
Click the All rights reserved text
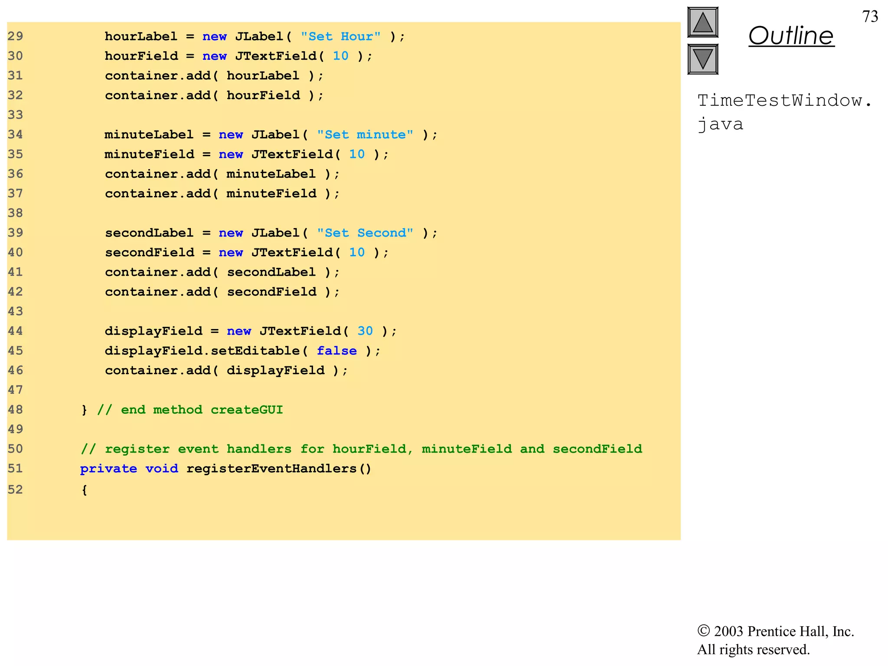(x=754, y=650)
